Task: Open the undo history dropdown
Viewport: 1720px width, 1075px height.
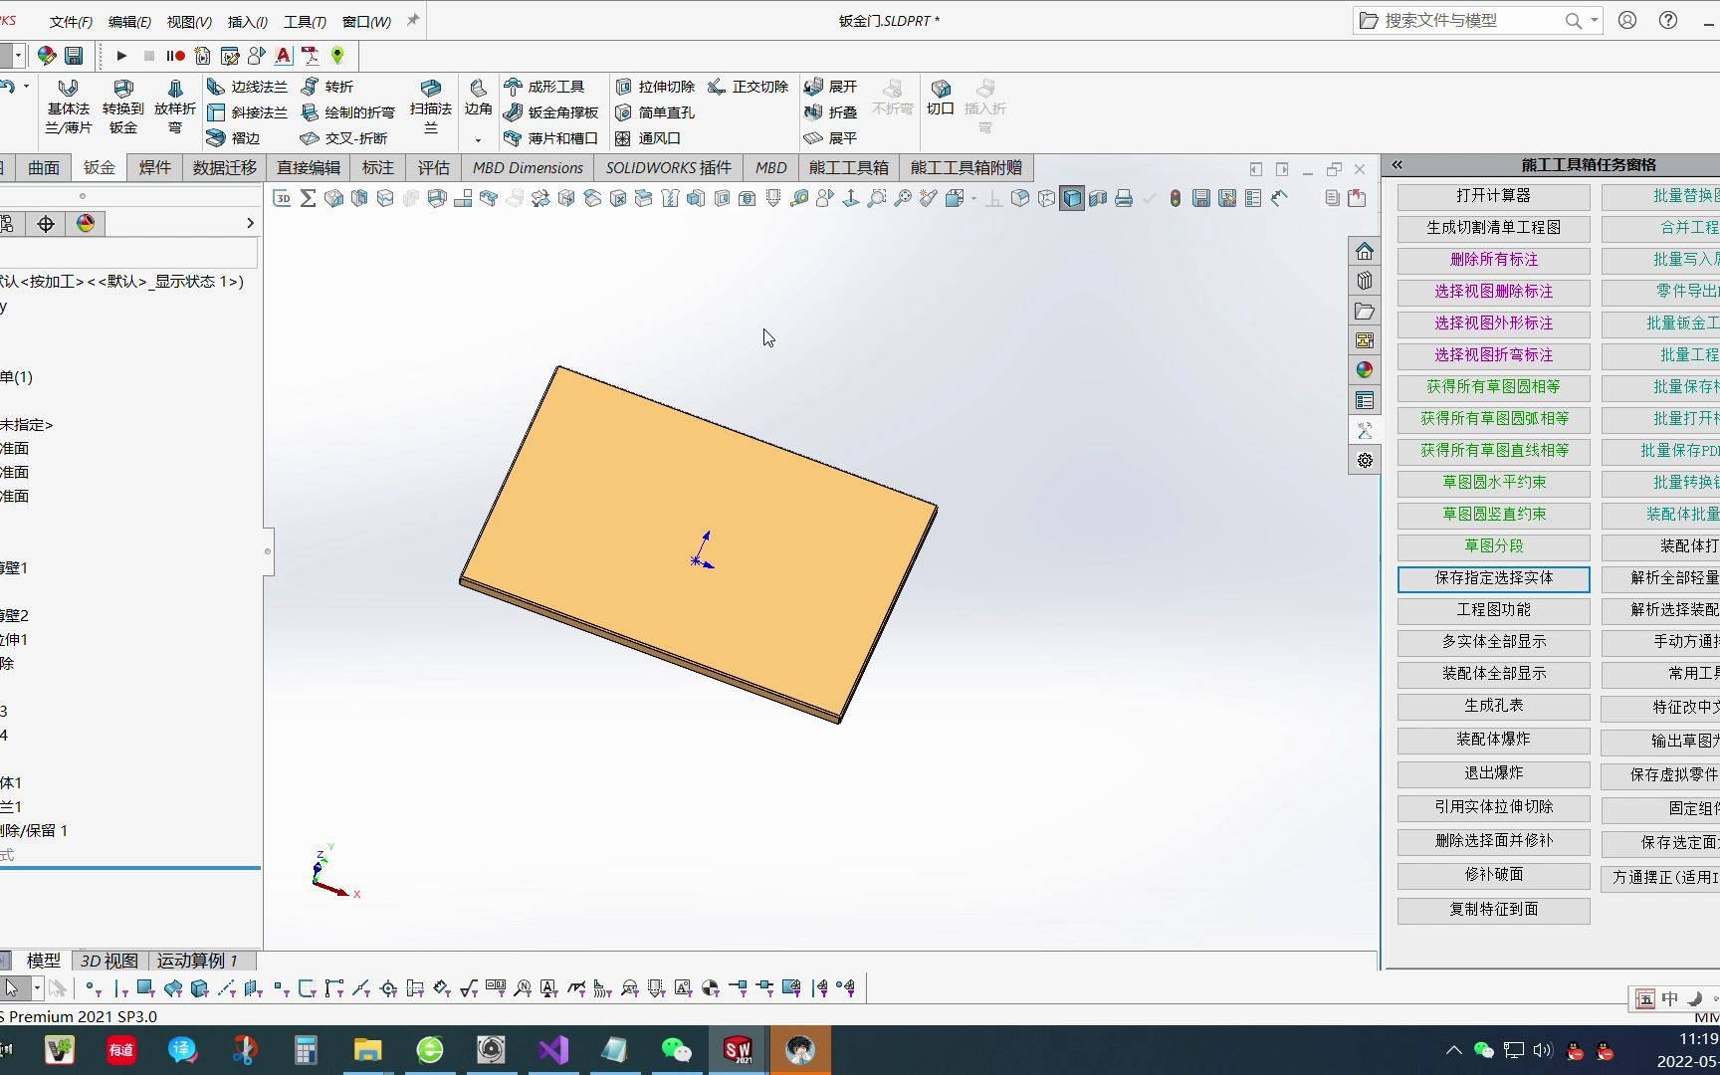Action: point(26,86)
